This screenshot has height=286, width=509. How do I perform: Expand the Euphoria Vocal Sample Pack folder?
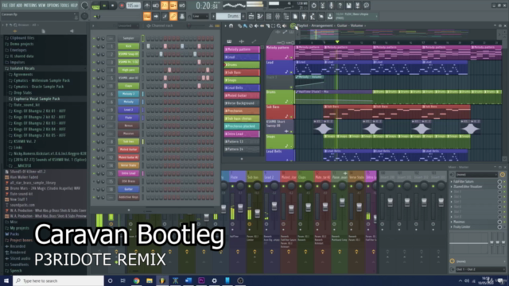coord(37,99)
